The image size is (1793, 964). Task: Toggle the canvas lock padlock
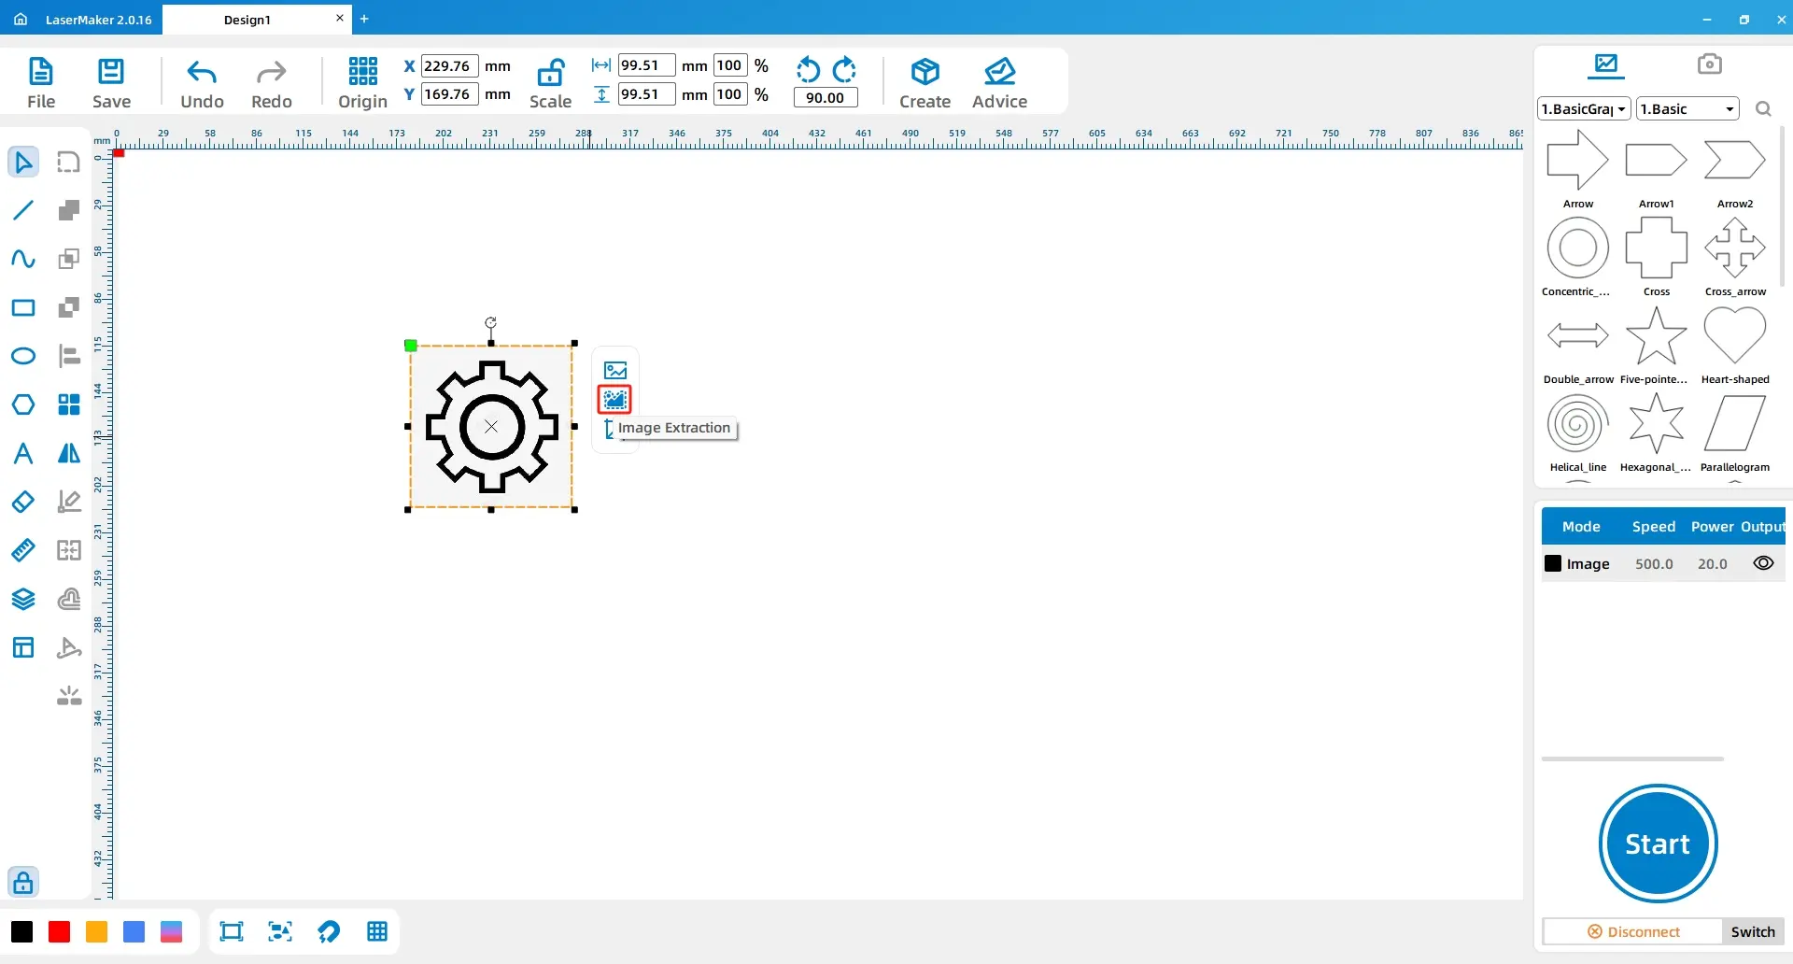[x=23, y=882]
